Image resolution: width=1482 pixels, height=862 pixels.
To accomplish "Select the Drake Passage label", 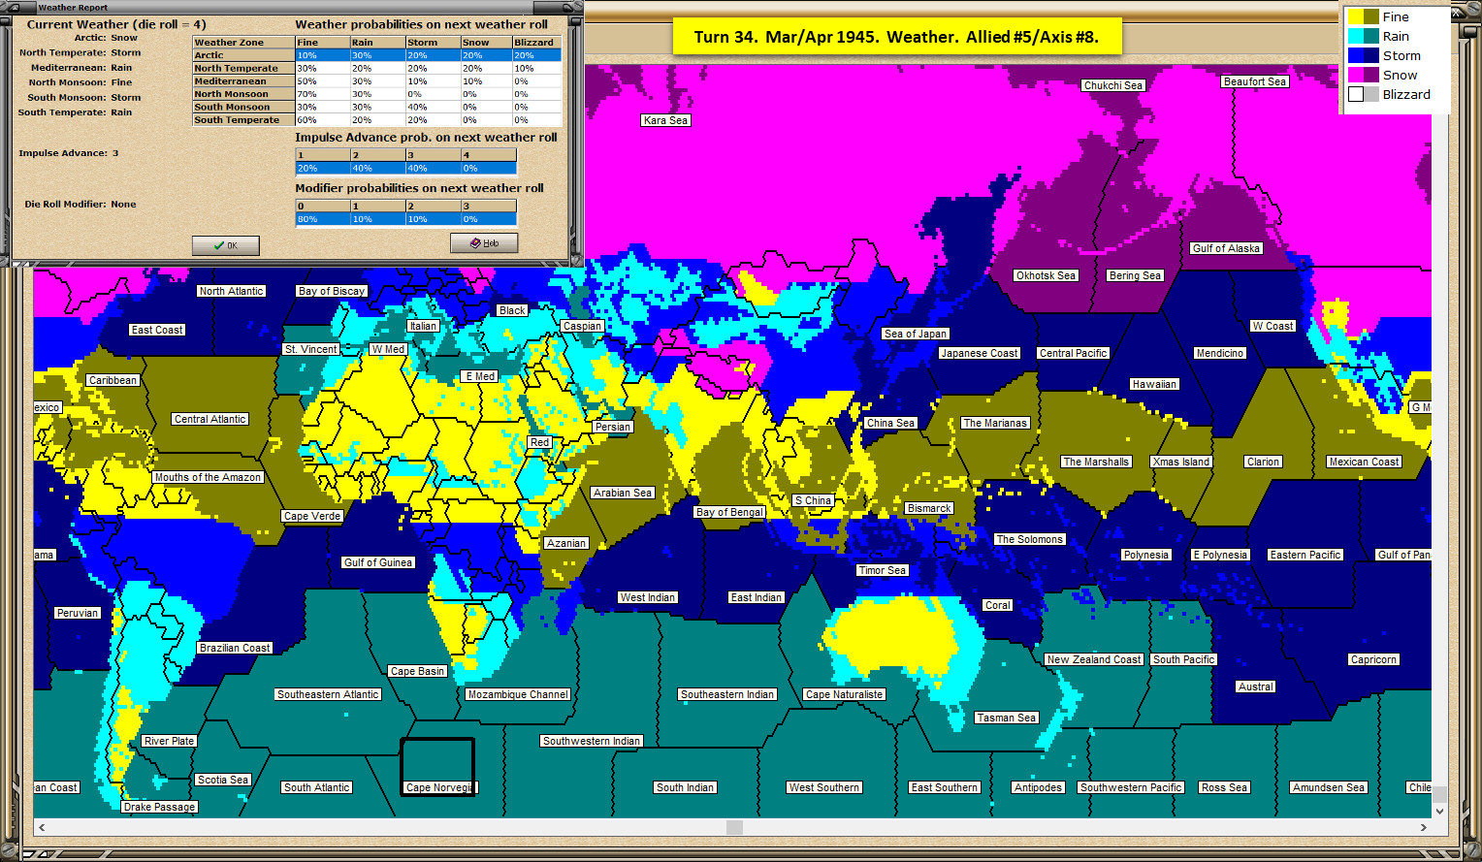I will click(160, 807).
